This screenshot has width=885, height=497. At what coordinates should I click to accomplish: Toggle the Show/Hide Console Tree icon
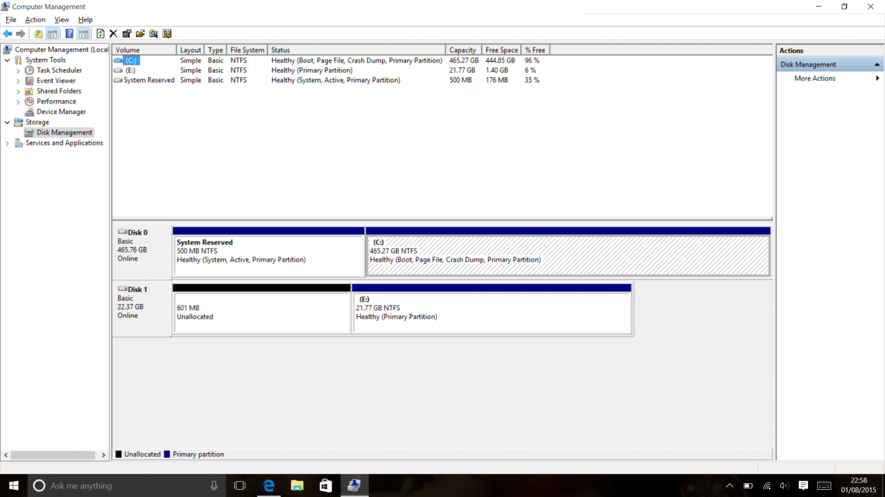click(52, 33)
